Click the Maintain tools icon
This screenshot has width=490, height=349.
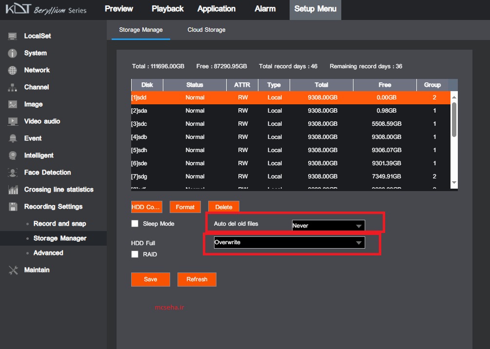[13, 270]
